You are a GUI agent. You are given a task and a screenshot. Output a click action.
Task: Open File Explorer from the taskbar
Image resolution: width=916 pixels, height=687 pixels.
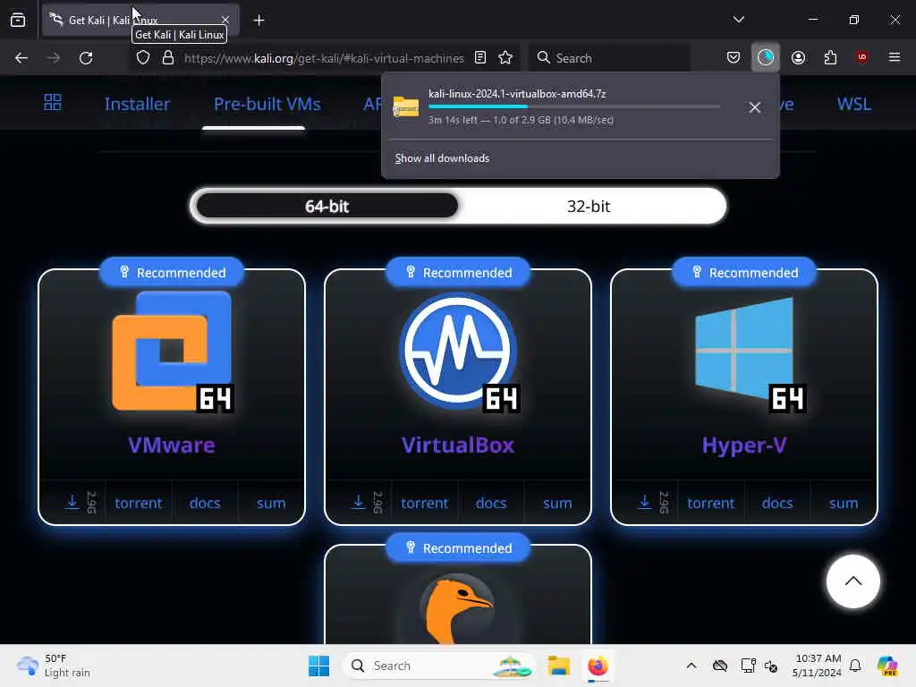pyautogui.click(x=558, y=666)
